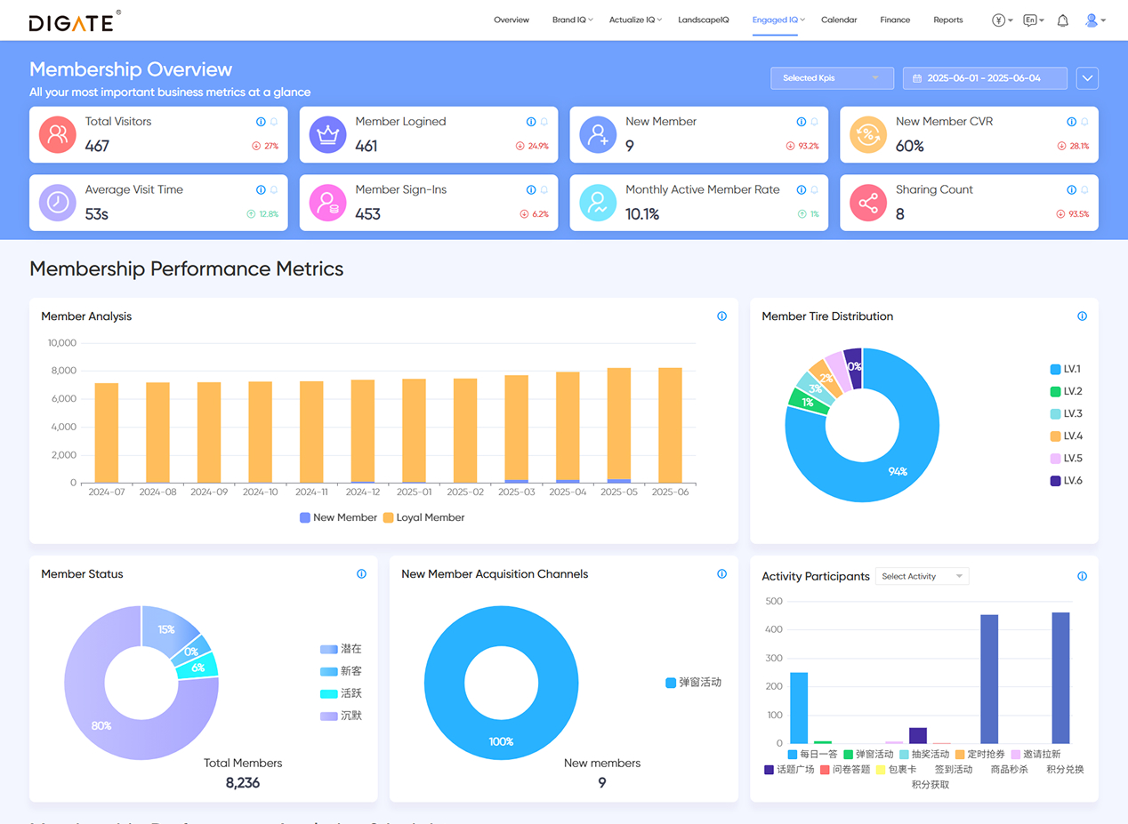Click the Member Analysis chart info icon
The width and height of the screenshot is (1128, 824).
click(x=721, y=316)
